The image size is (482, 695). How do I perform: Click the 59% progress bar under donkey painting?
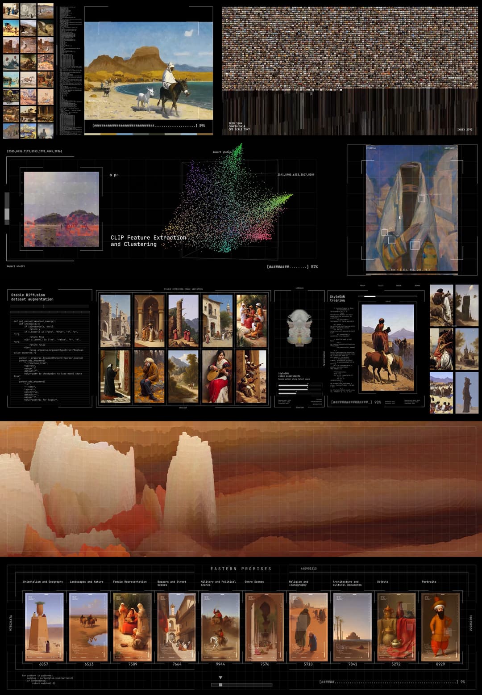(149, 126)
